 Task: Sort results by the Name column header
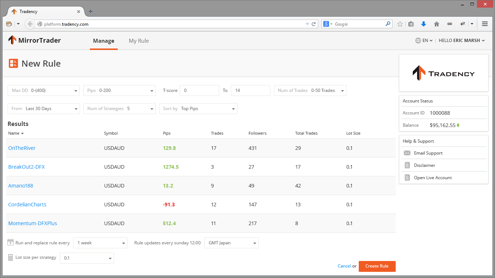(16, 133)
